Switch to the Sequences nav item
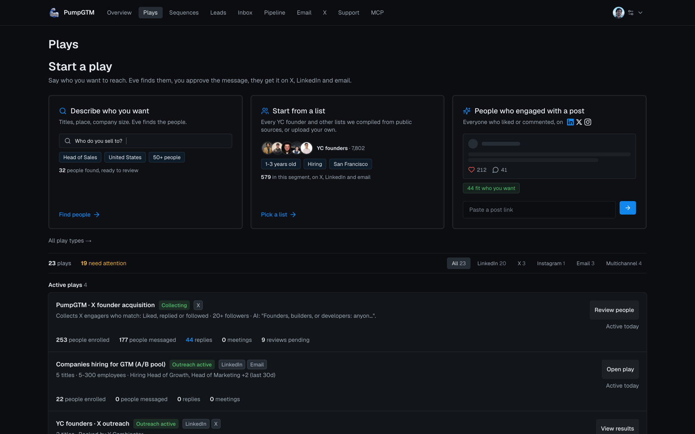 pos(184,13)
